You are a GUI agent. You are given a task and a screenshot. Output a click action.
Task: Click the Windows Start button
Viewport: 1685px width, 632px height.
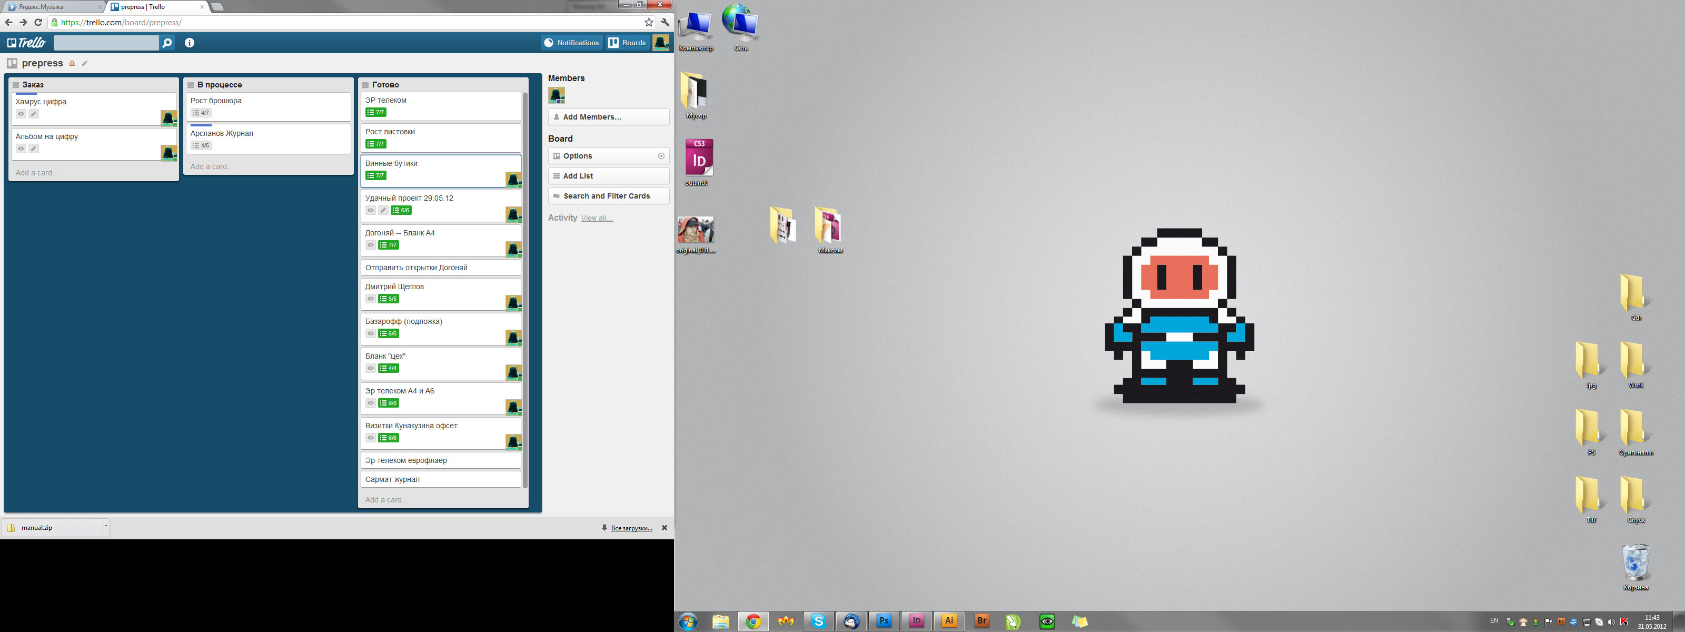click(x=688, y=621)
